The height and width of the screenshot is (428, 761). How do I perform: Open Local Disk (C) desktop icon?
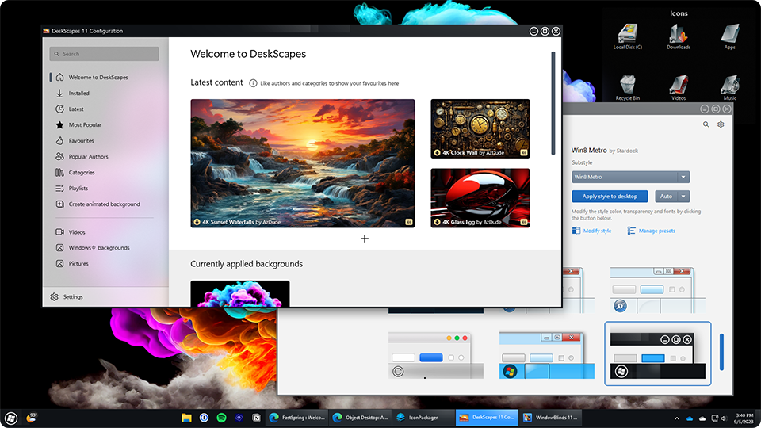click(x=628, y=36)
